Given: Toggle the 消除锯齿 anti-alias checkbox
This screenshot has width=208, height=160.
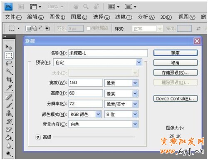Looking at the screenshot, I should tap(88, 28).
